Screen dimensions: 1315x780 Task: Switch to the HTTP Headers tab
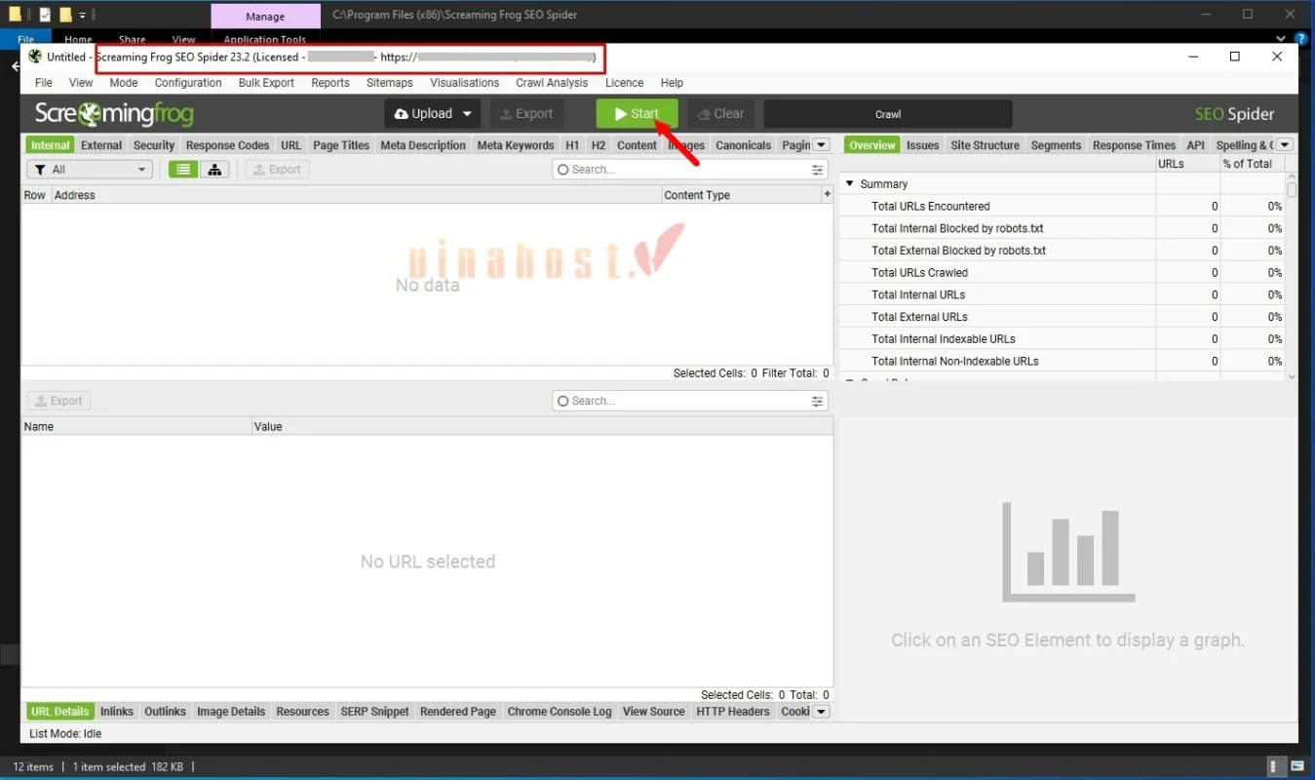[733, 712]
